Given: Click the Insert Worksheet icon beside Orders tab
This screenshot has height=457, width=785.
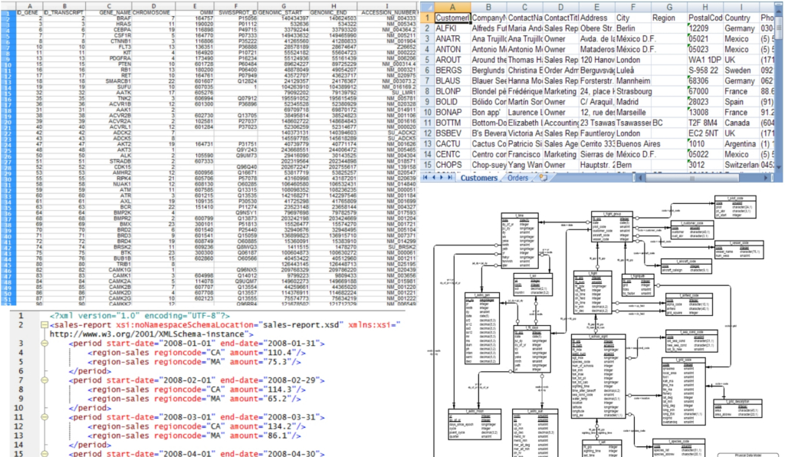Looking at the screenshot, I should (x=544, y=177).
